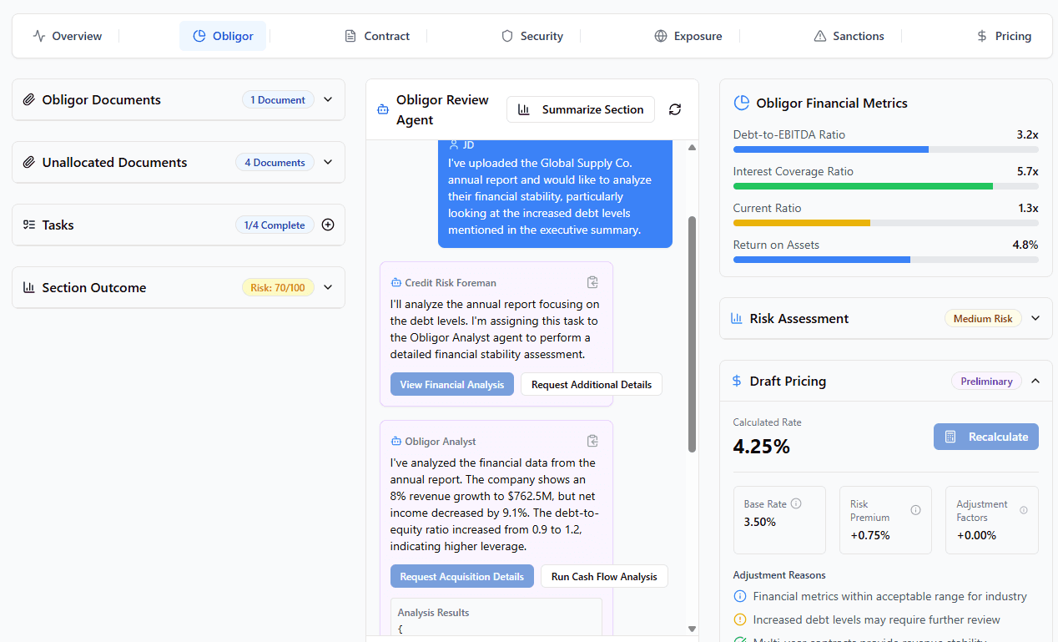Click the Preliminary badge
The width and height of the screenshot is (1058, 642).
click(x=986, y=381)
